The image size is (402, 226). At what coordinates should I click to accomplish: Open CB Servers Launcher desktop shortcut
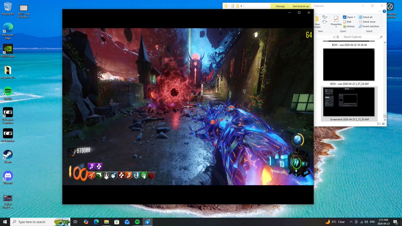pyautogui.click(x=8, y=116)
